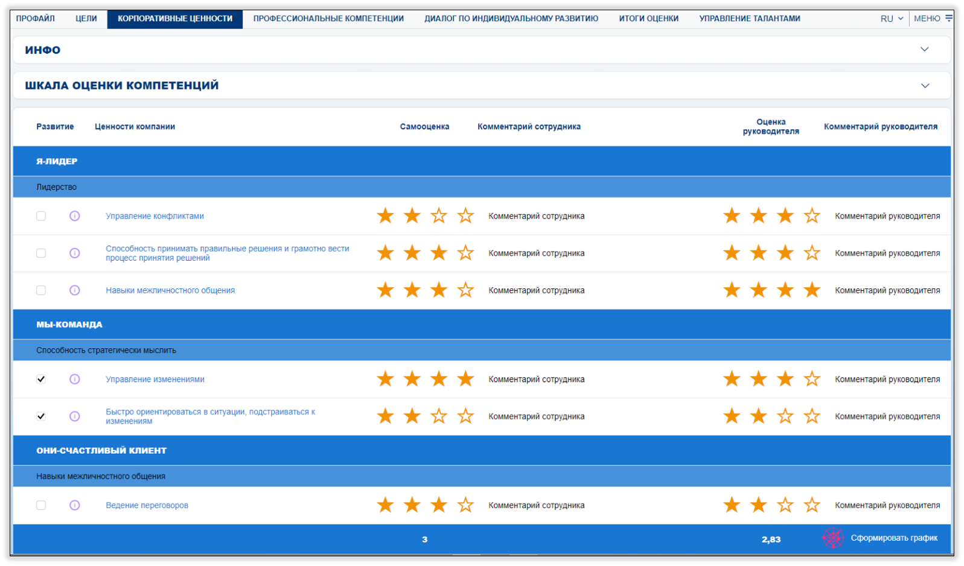Go to ДИАЛОГ ПО ИНДИВИДУАЛЬНОМУ РАЗВИТИЮ tab

click(511, 19)
